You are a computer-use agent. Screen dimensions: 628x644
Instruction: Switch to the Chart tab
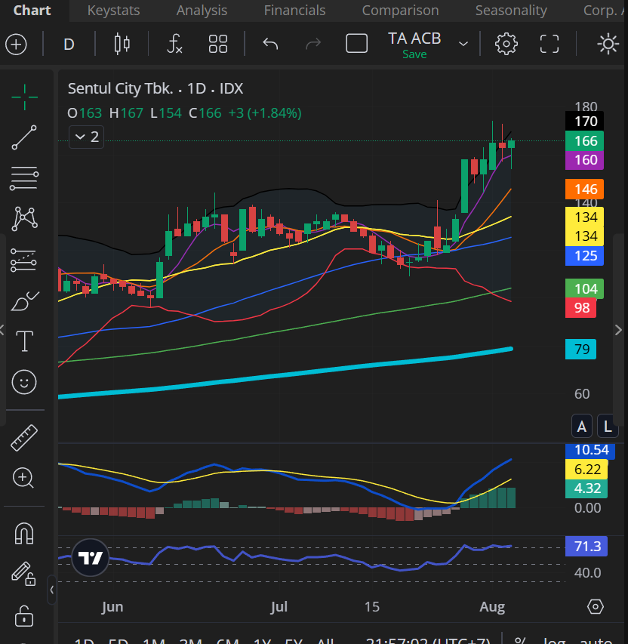pos(32,11)
